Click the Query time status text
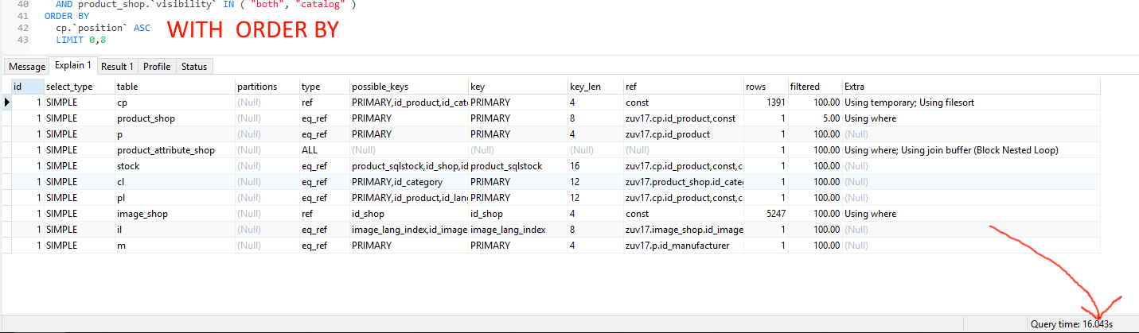Viewport: 1139px width, 333px height. pos(1071,324)
